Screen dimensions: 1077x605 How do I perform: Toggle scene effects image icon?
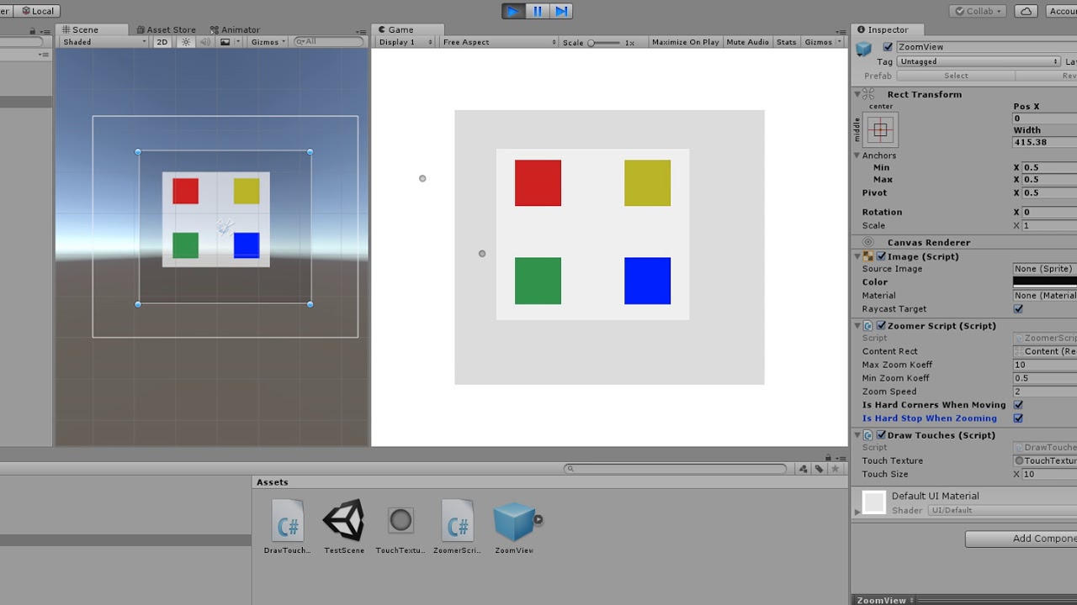pyautogui.click(x=225, y=42)
